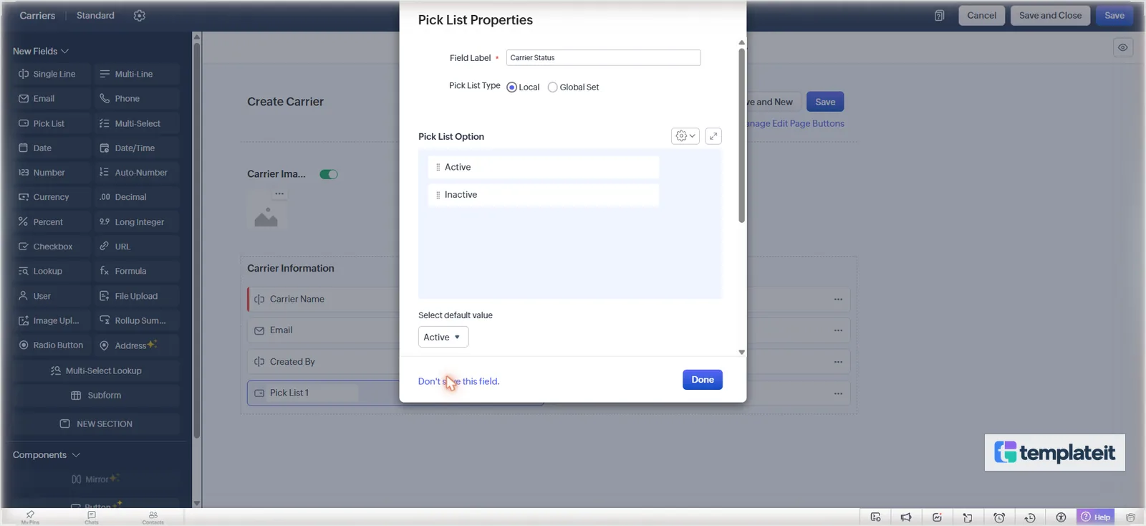This screenshot has width=1146, height=526.
Task: Add a Multi-Select Lookup field
Action: click(x=96, y=371)
